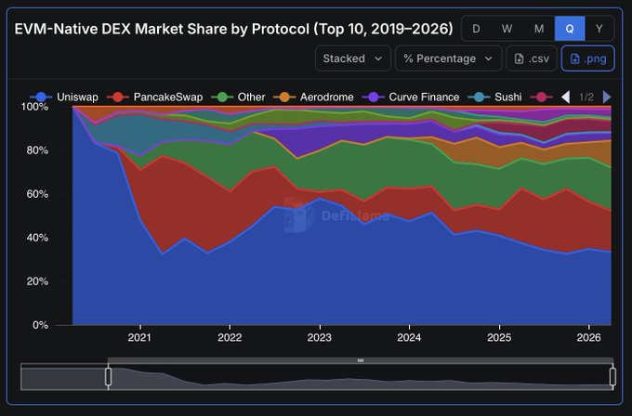Image resolution: width=632 pixels, height=416 pixels.
Task: Click the 60% y-axis label
Action: coord(37,194)
